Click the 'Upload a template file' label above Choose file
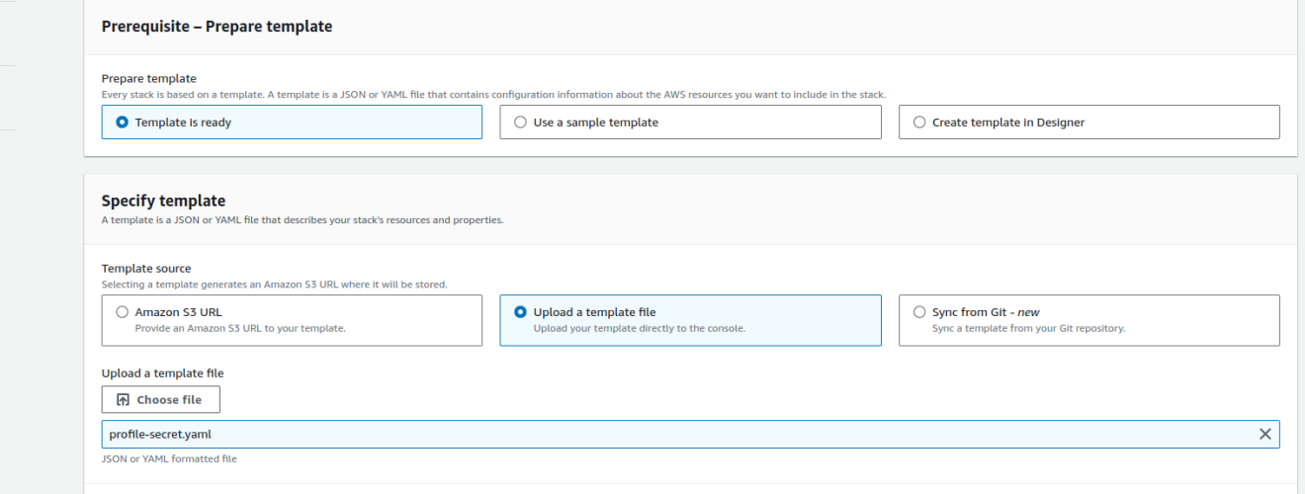The height and width of the screenshot is (494, 1305). click(x=163, y=373)
